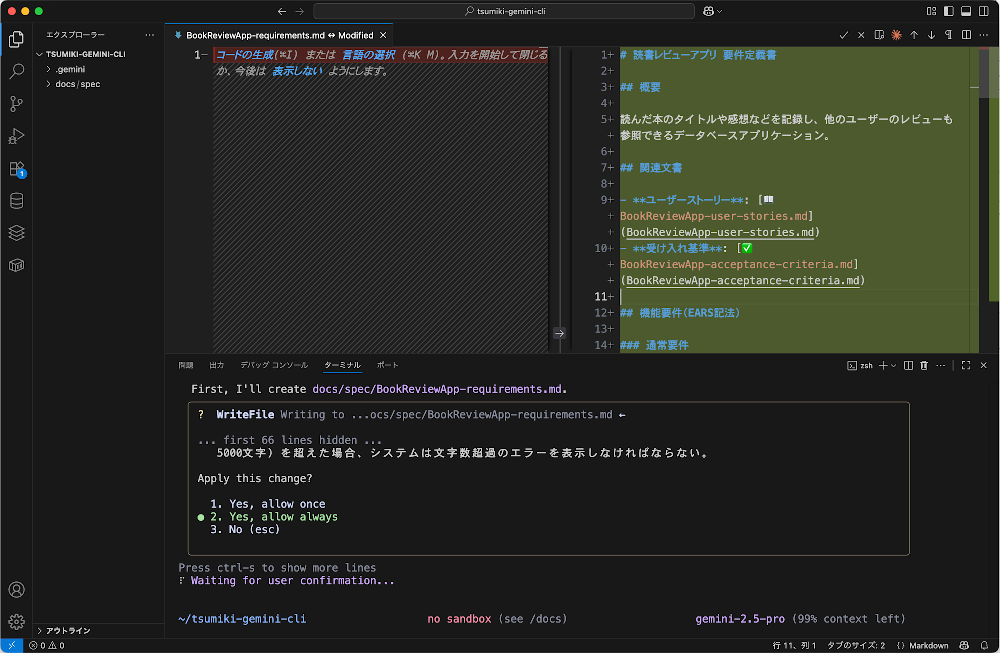The image size is (1000, 653).
Task: Switch to the デバッグ コンソール tab
Action: [274, 365]
